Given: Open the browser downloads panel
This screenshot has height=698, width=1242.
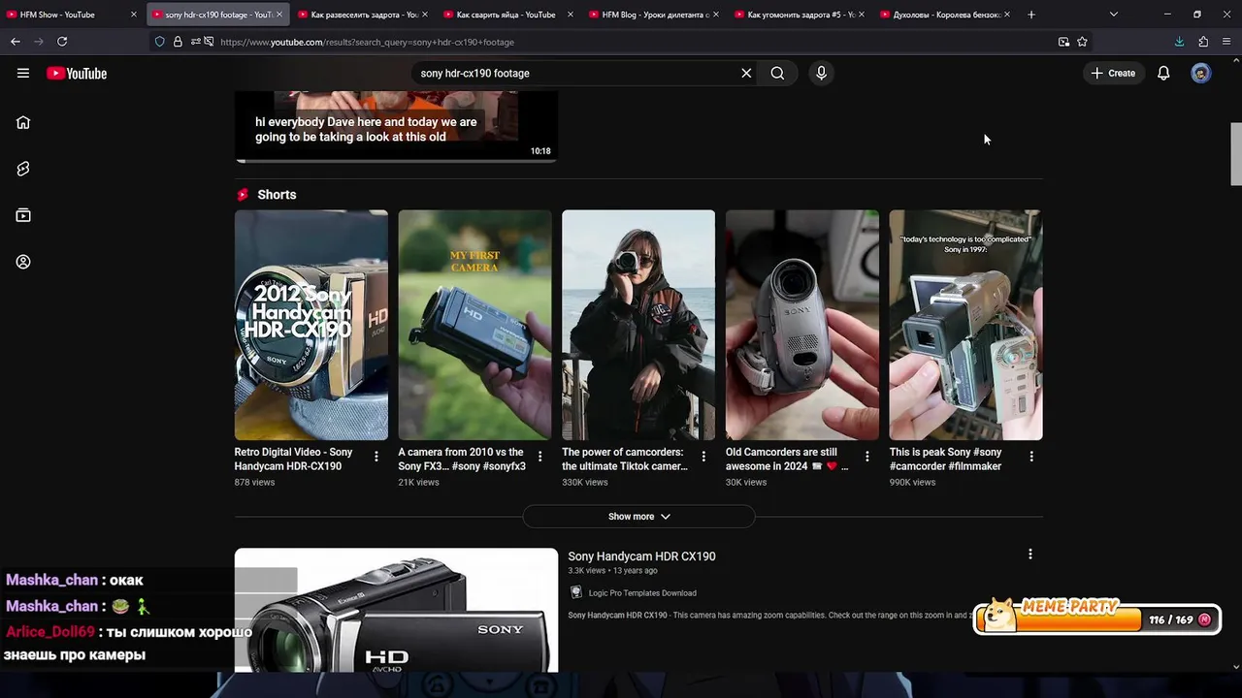Looking at the screenshot, I should tap(1179, 42).
